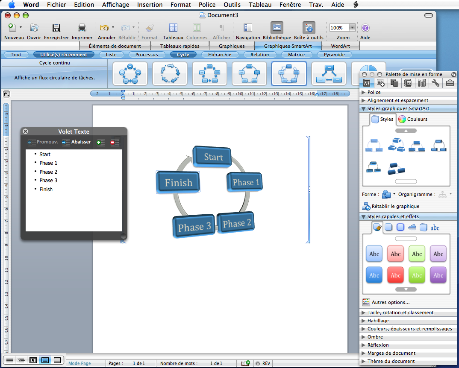Image resolution: width=459 pixels, height=368 pixels.
Task: Click the Liste category button
Action: [111, 55]
